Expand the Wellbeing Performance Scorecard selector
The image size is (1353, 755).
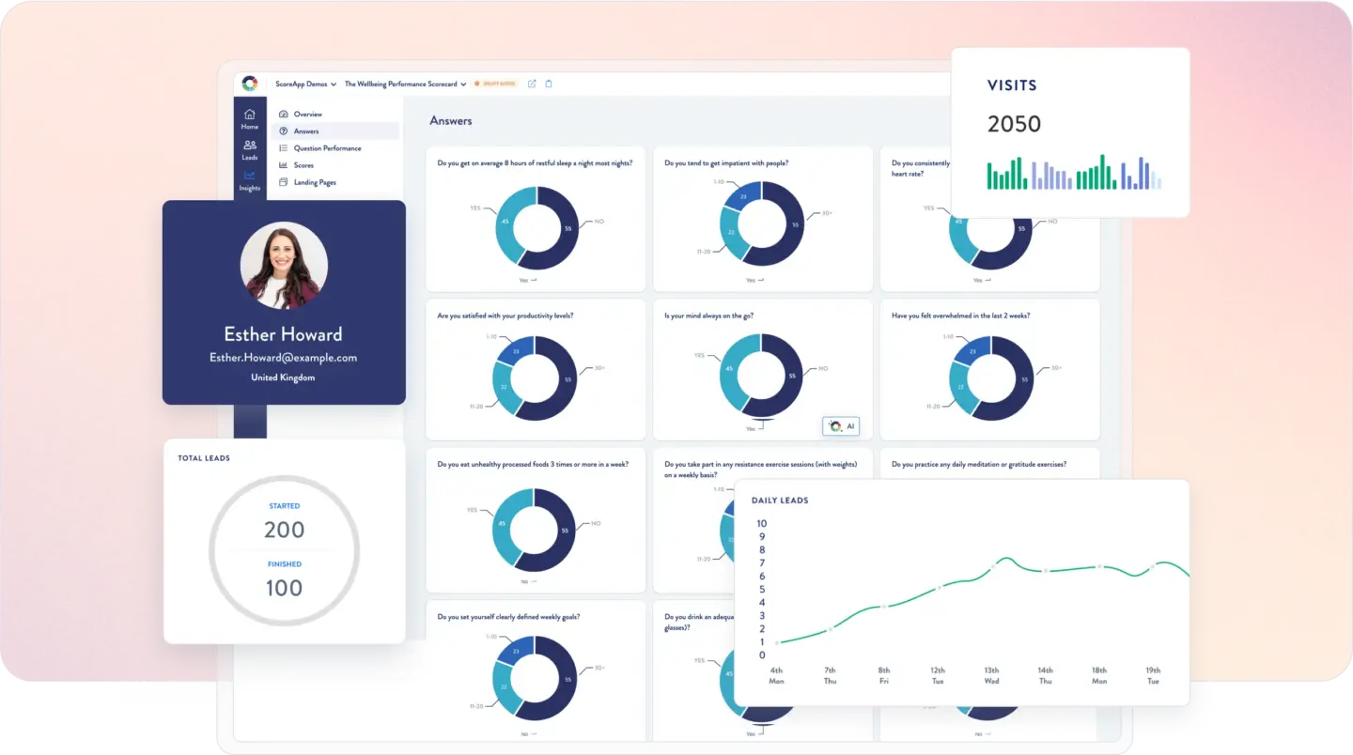tap(405, 84)
